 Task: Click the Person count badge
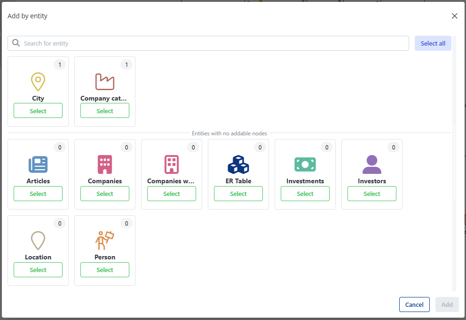pyautogui.click(x=126, y=223)
